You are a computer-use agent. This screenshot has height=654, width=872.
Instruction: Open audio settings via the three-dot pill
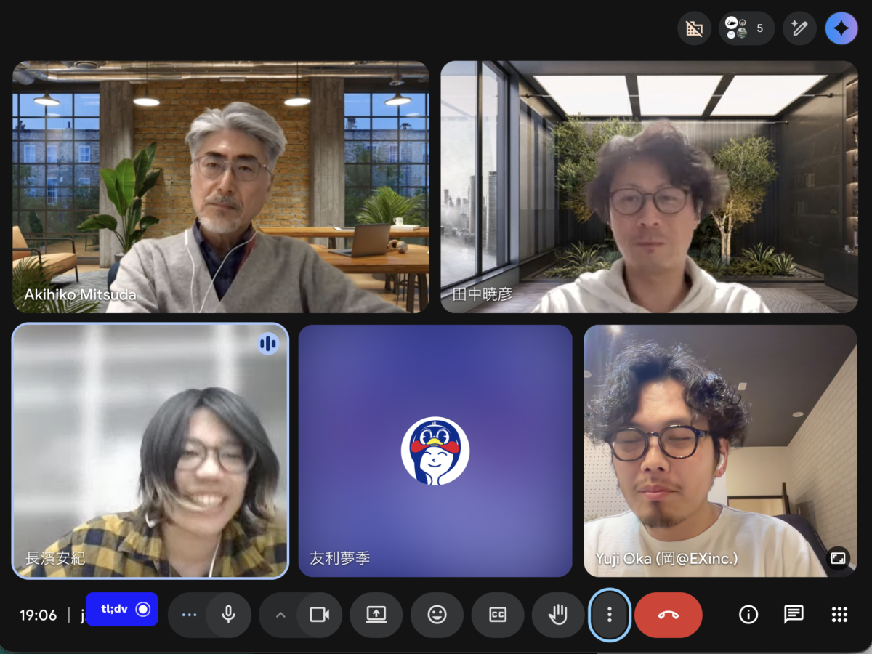tap(189, 615)
